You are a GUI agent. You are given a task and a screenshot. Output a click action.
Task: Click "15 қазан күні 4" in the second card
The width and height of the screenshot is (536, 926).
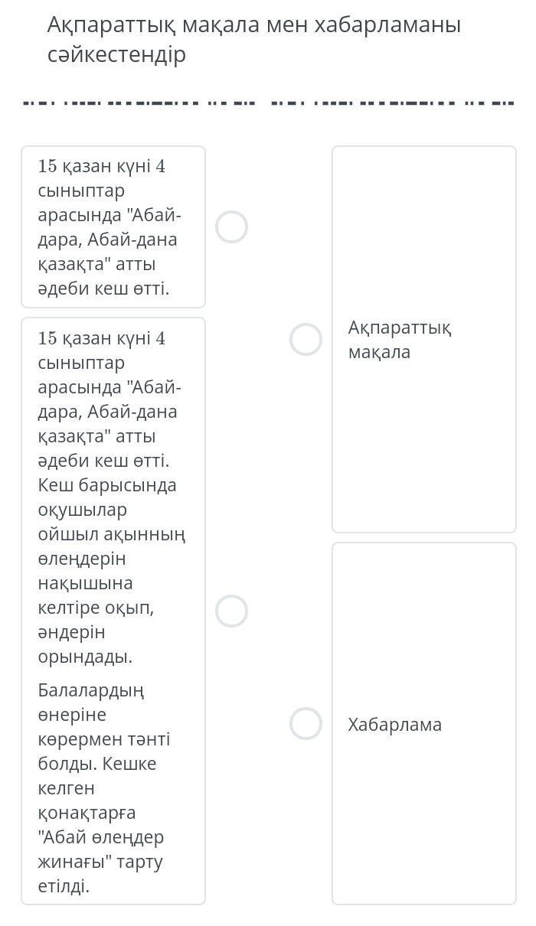coord(102,338)
